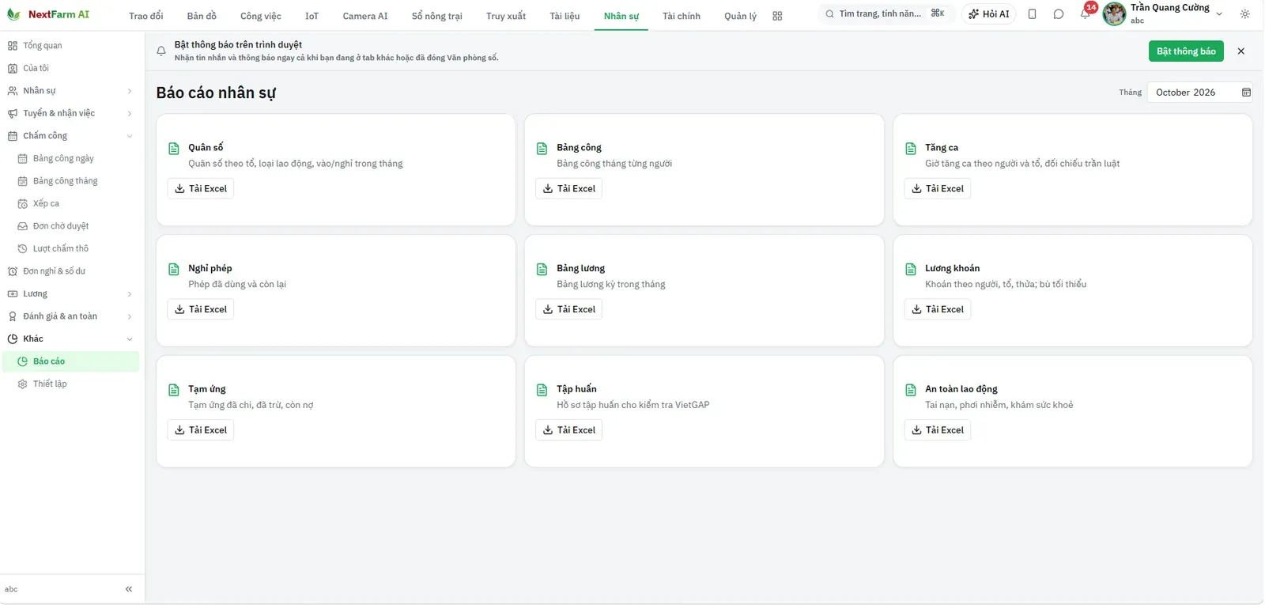Open the apps grid icon after Quản lý
This screenshot has height=605, width=1265.
777,16
